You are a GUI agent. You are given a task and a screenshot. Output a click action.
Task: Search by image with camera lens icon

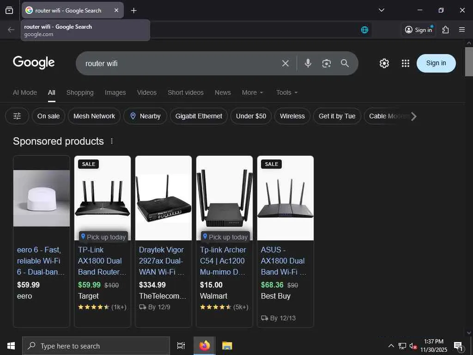click(x=327, y=63)
